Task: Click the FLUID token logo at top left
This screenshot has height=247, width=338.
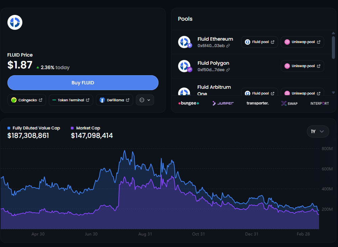Action: [15, 22]
